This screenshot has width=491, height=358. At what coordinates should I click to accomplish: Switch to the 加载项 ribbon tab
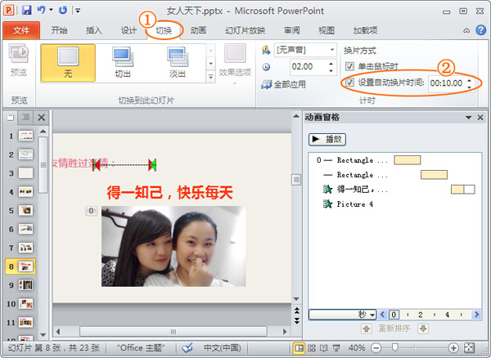[x=365, y=30]
